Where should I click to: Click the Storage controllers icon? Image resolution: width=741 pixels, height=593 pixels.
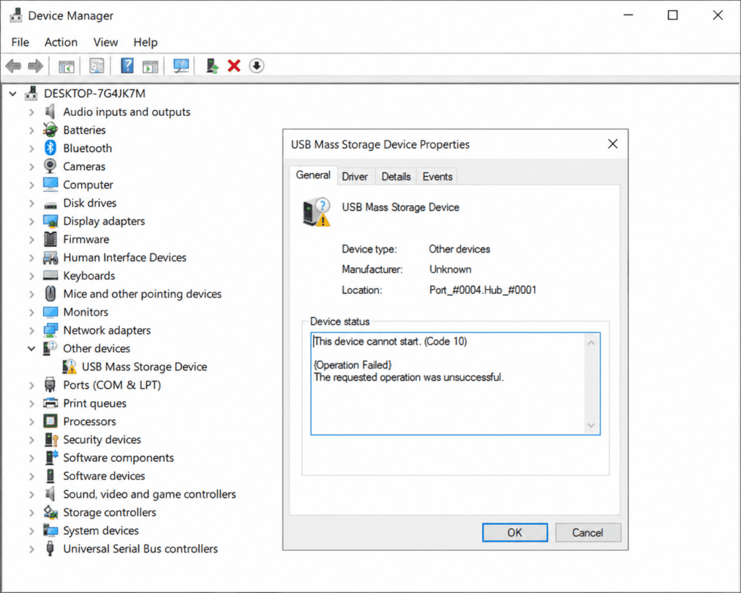click(50, 512)
